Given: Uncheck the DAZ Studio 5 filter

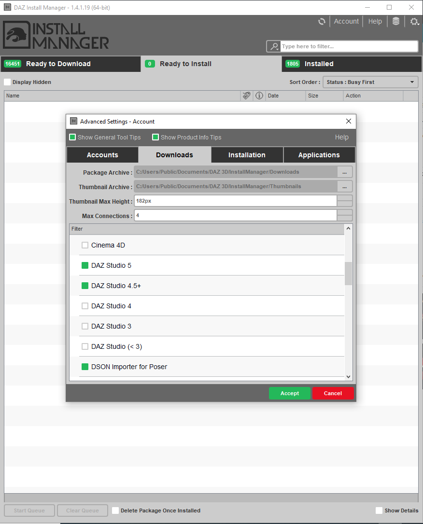Looking at the screenshot, I should [85, 265].
